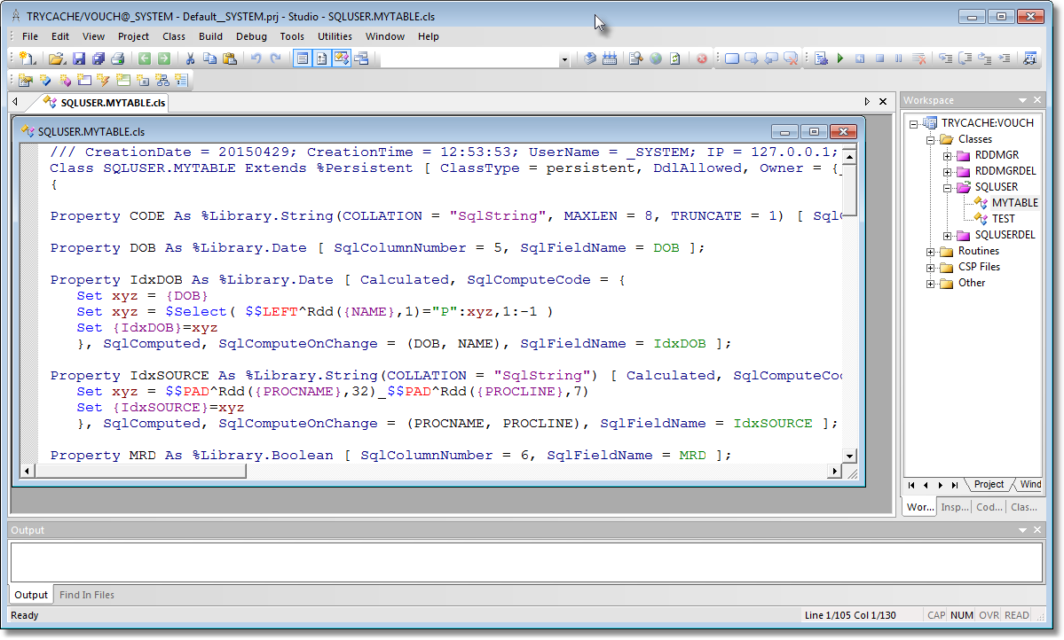Open the Workspace panel dropdown arrow
Screen dimensions: 1064x640
1022,100
